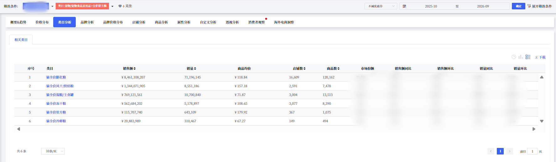Switch to bar chart view
556x162 pixels.
tap(521, 57)
